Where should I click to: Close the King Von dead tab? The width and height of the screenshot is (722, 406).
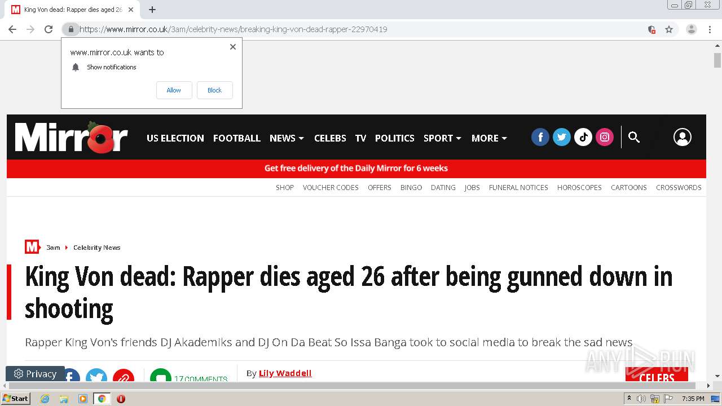point(131,10)
